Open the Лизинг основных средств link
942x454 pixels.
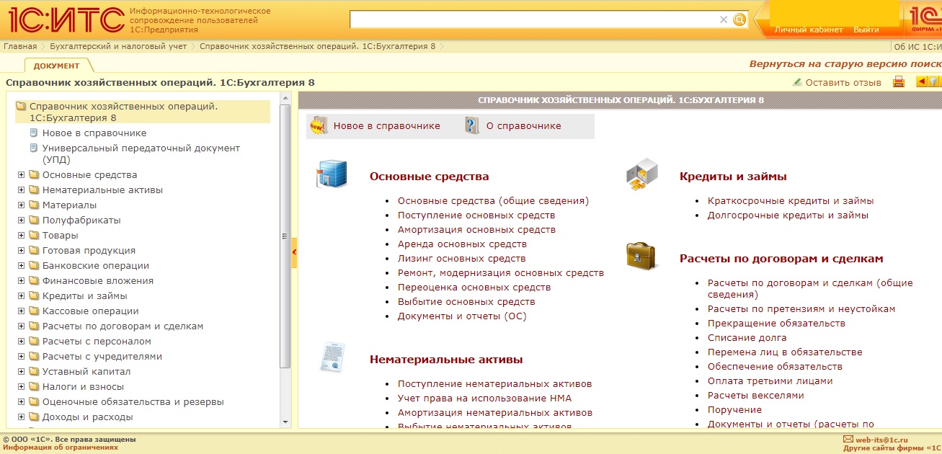(x=461, y=258)
